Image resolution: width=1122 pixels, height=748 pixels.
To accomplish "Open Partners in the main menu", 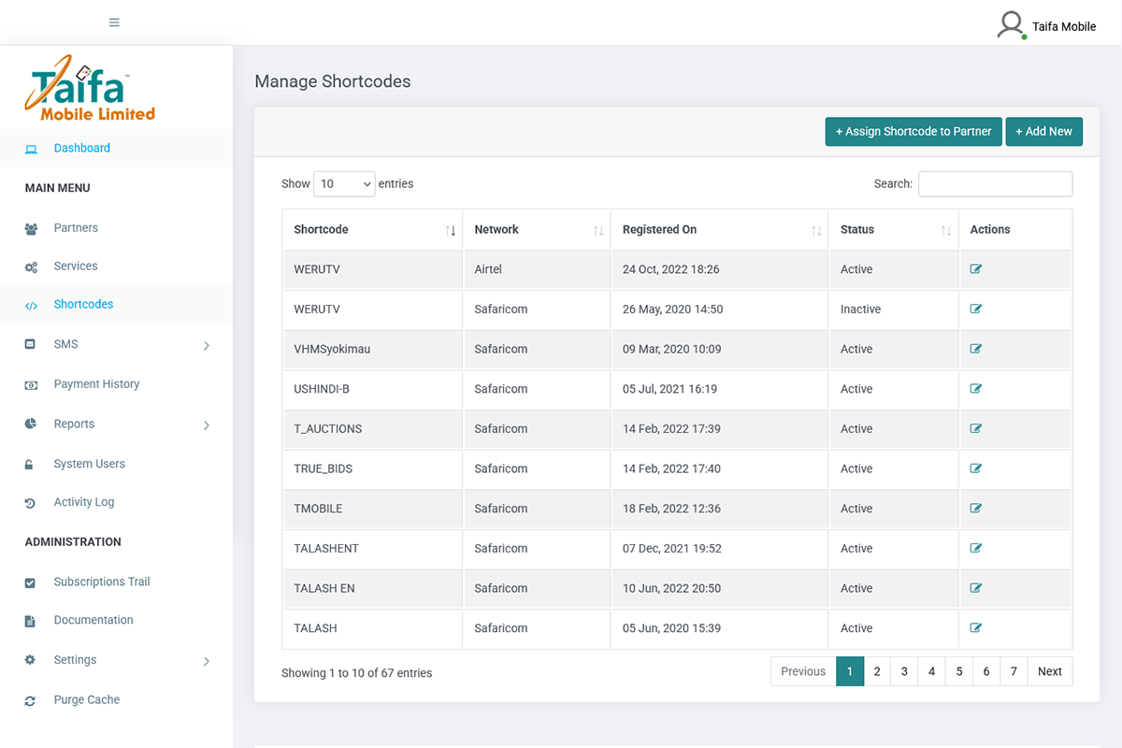I will (76, 228).
